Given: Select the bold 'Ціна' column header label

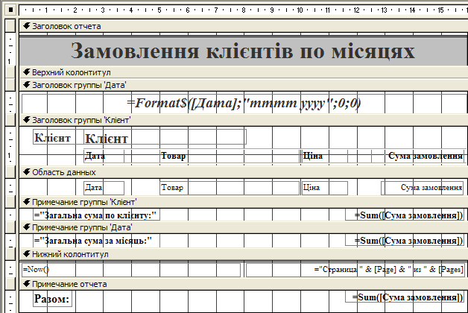Looking at the screenshot, I should [x=324, y=156].
